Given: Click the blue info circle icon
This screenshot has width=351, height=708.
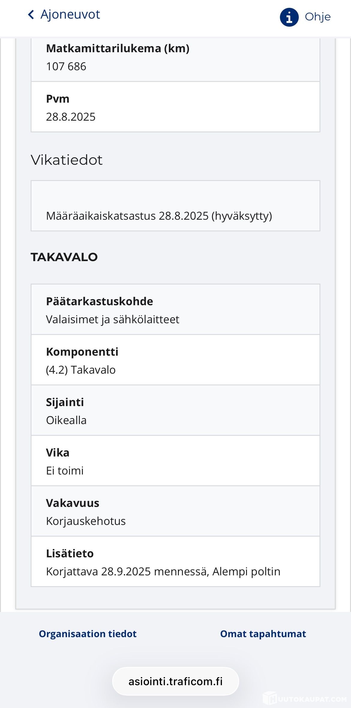Looking at the screenshot, I should tap(289, 17).
